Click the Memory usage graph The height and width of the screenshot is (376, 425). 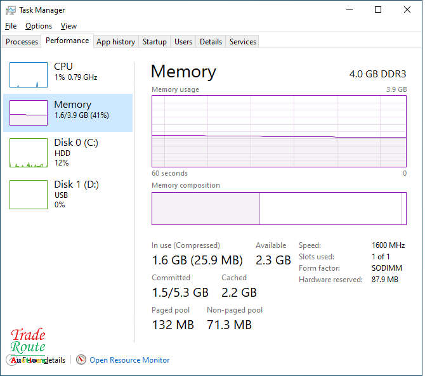[x=279, y=131]
